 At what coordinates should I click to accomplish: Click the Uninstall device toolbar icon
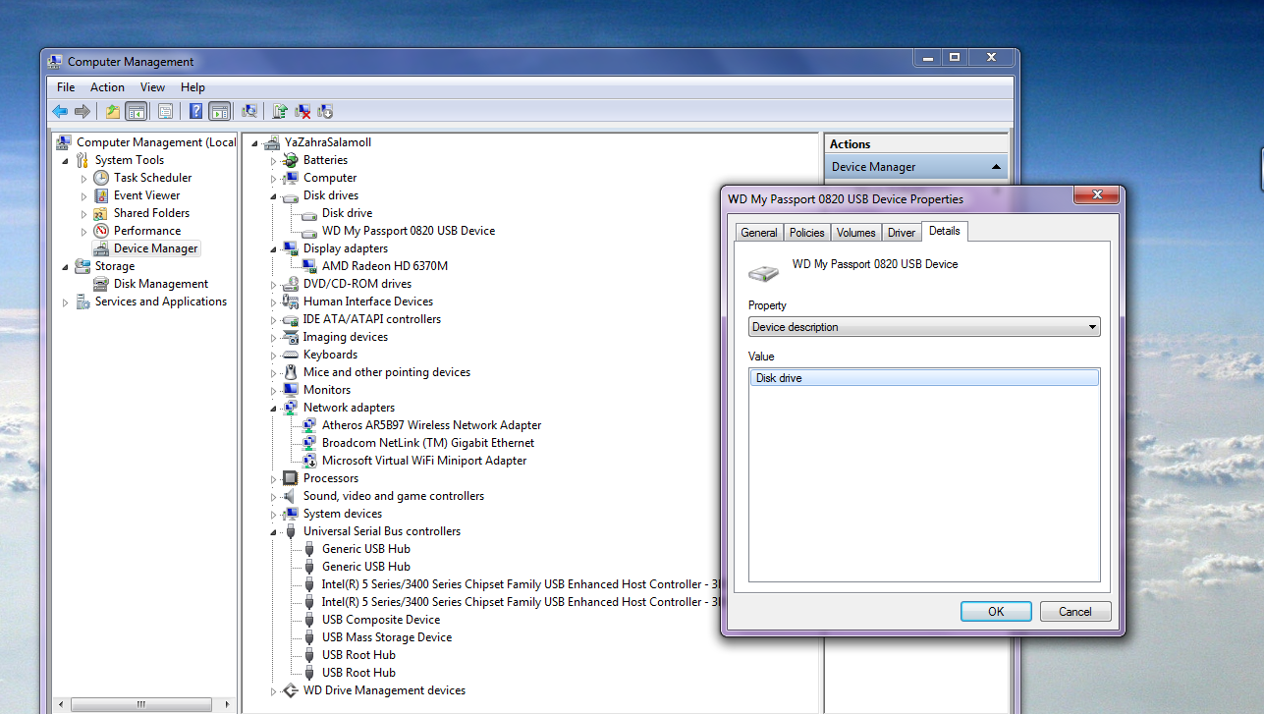pos(303,112)
